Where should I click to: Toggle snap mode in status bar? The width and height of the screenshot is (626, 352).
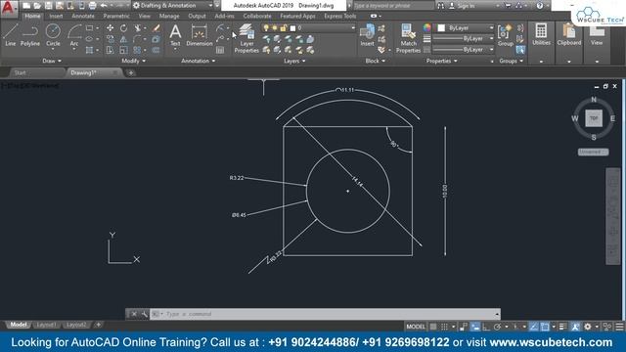click(x=444, y=327)
